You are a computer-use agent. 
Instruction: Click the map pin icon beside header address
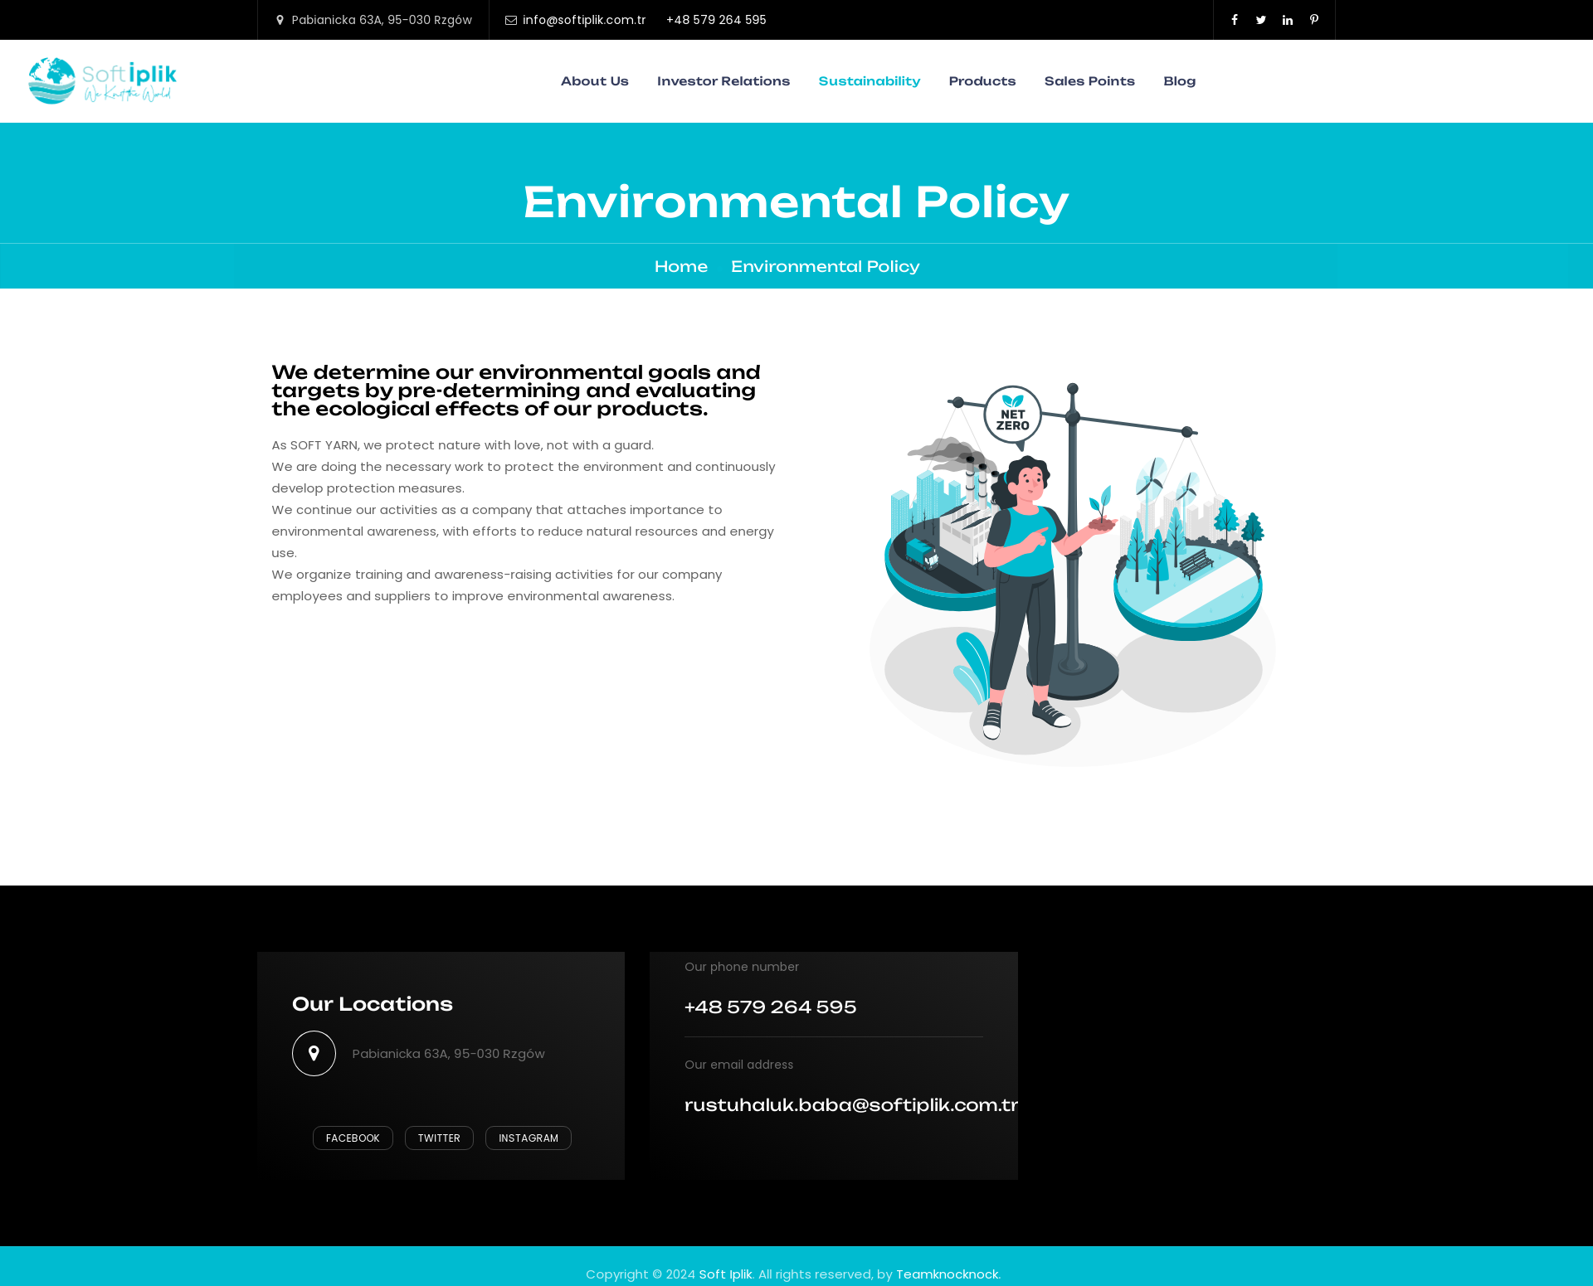[280, 20]
